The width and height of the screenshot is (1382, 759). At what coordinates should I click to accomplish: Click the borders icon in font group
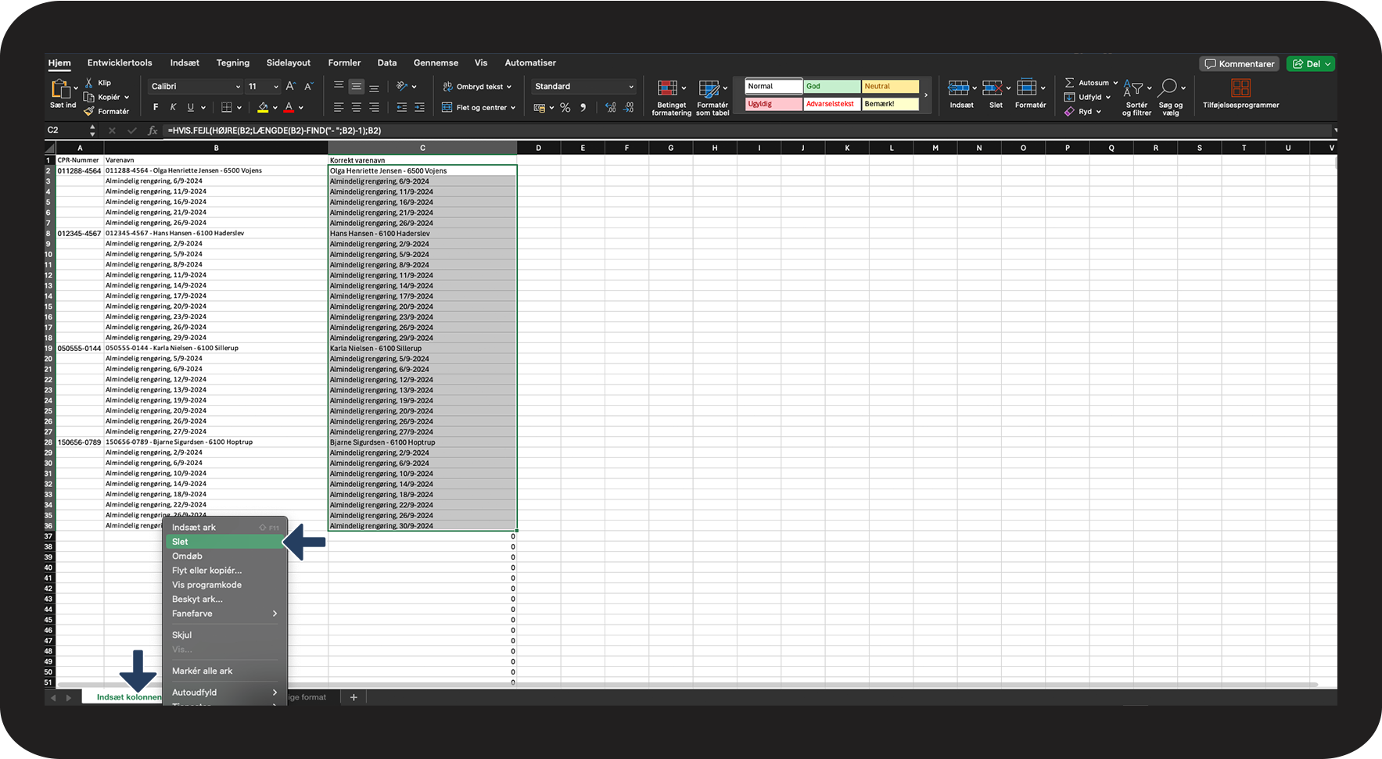pos(227,108)
